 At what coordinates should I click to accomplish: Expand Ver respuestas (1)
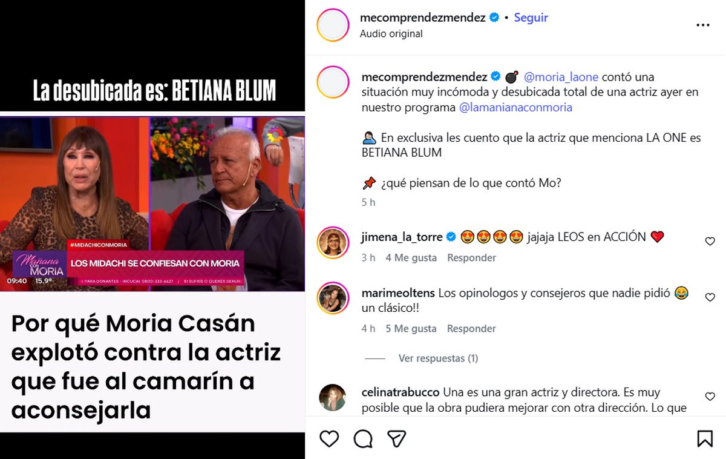pos(438,358)
